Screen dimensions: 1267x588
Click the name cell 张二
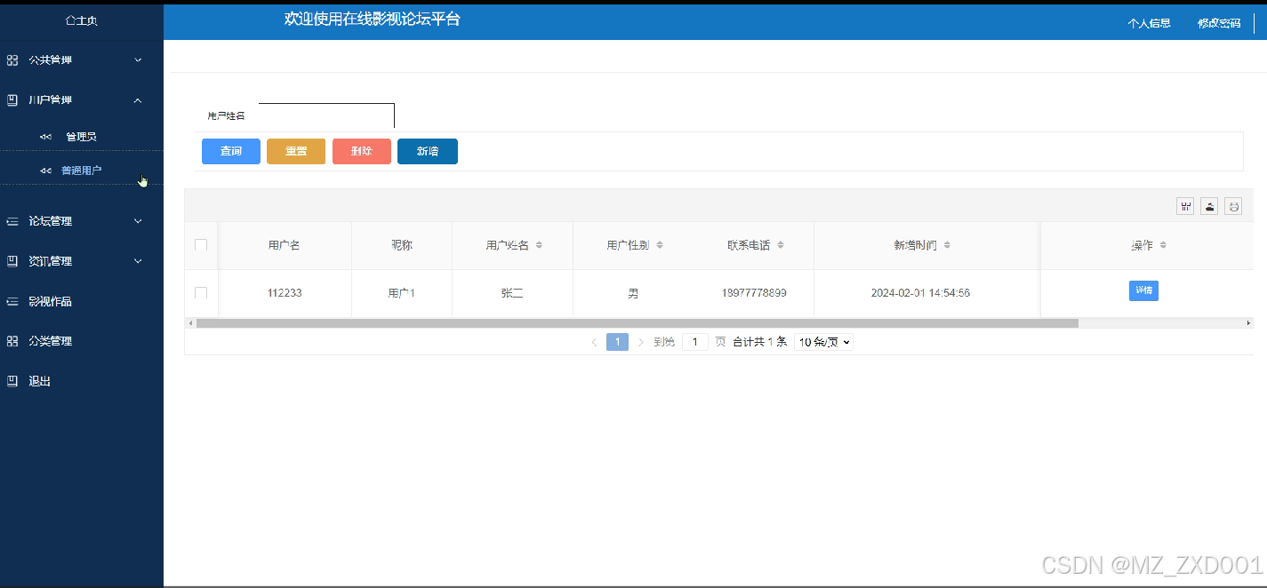coord(512,293)
